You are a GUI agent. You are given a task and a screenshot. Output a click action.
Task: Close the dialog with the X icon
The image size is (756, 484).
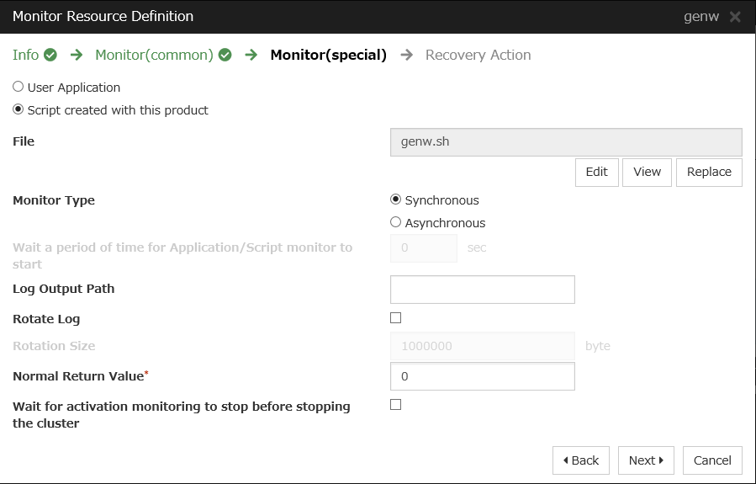pos(734,17)
